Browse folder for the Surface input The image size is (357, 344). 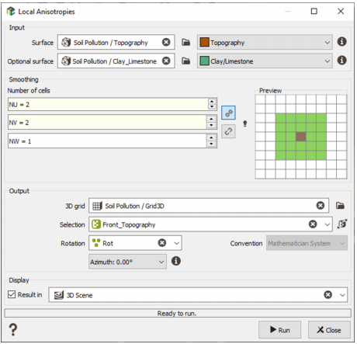(x=185, y=42)
